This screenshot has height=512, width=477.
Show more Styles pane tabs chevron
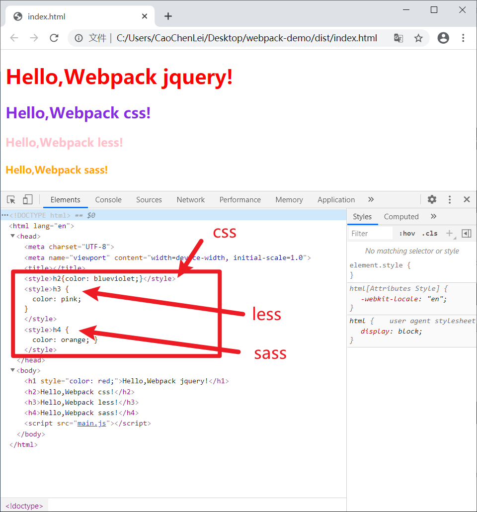433,216
